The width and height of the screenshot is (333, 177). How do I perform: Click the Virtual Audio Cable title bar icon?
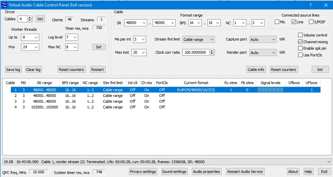point(5,5)
